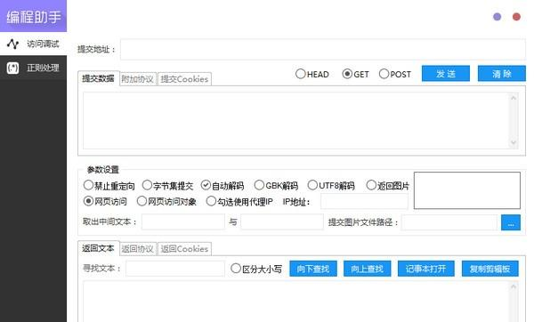The height and width of the screenshot is (322, 534).
Task: Click the 记事本打开 button
Action: click(x=425, y=269)
